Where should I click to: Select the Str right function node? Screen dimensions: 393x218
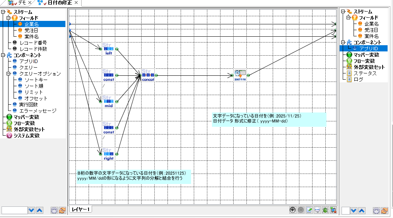click(x=108, y=154)
